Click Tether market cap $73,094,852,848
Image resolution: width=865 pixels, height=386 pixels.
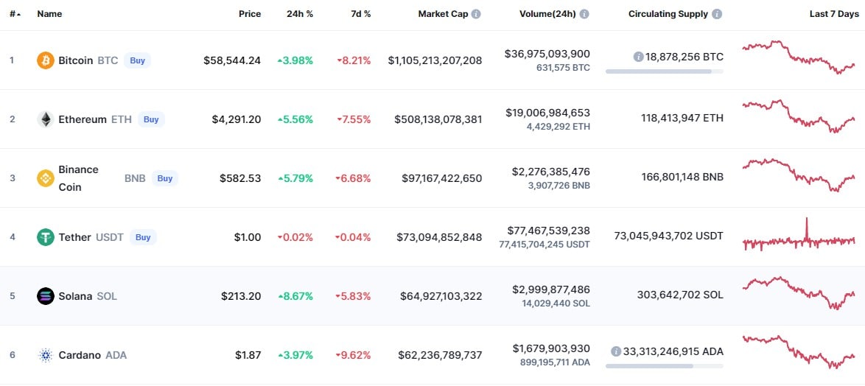439,238
